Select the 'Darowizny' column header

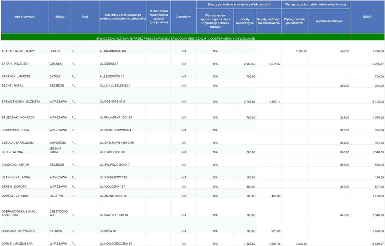pos(183,17)
